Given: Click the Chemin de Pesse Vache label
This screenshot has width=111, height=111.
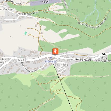Looking at the screenshot, I should (27, 13).
